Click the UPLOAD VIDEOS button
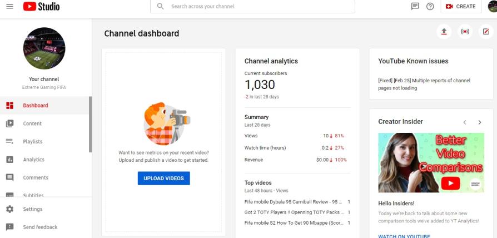Image resolution: width=497 pixels, height=238 pixels. pyautogui.click(x=164, y=178)
